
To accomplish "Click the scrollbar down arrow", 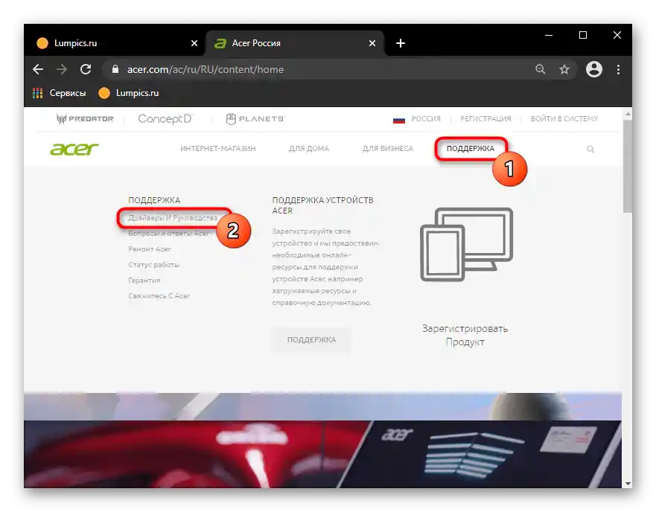I will coord(627,483).
